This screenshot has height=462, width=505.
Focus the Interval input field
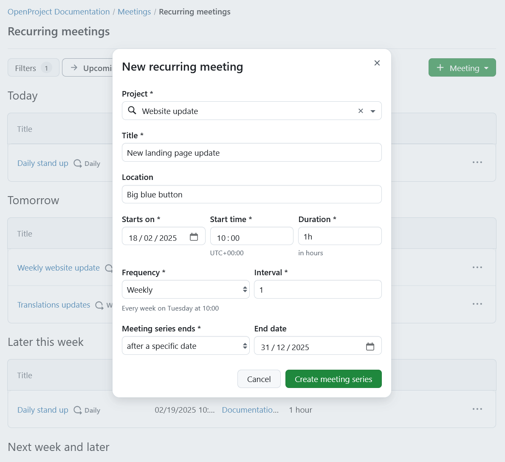[x=318, y=289]
